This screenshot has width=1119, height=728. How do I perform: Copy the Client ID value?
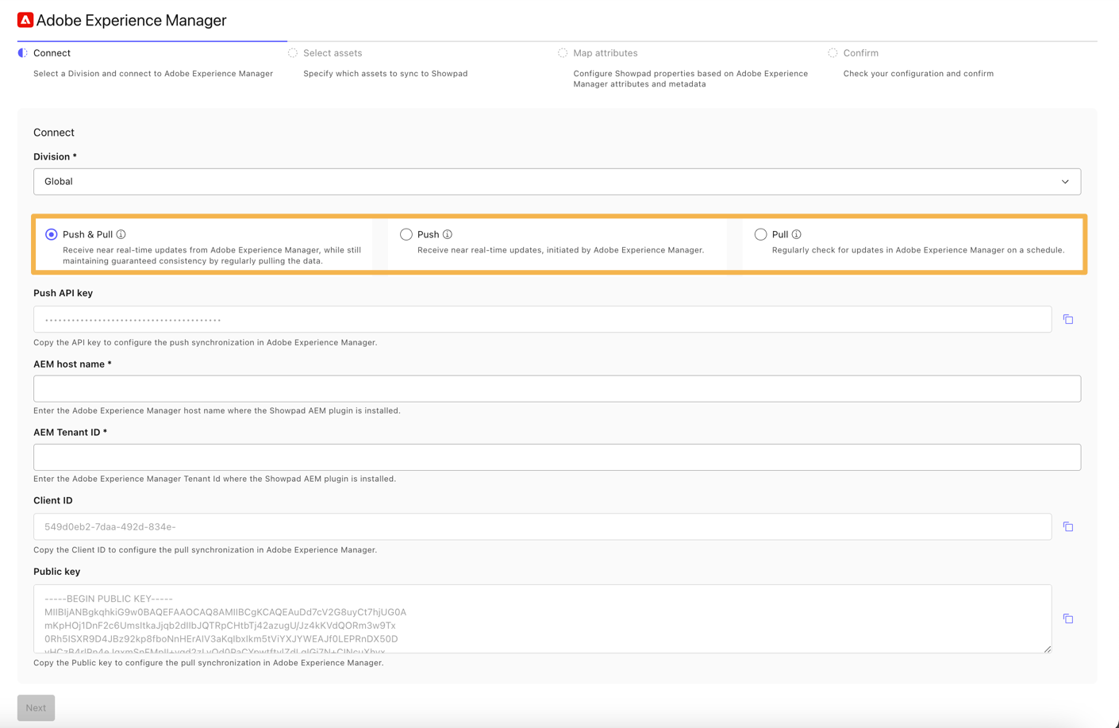1068,526
